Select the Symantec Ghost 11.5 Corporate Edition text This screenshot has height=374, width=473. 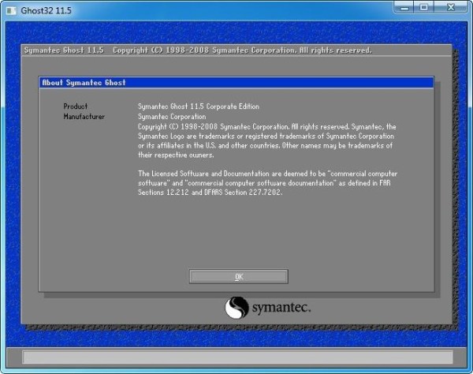coord(198,106)
